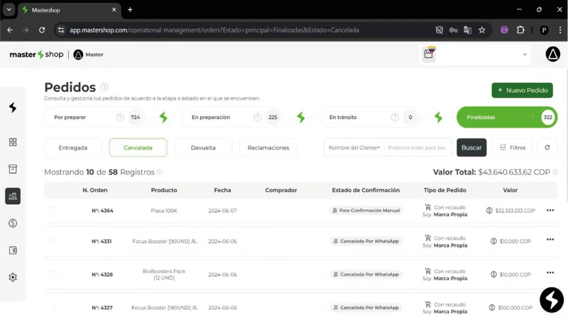Open the more options for order 4328

pos(550,273)
